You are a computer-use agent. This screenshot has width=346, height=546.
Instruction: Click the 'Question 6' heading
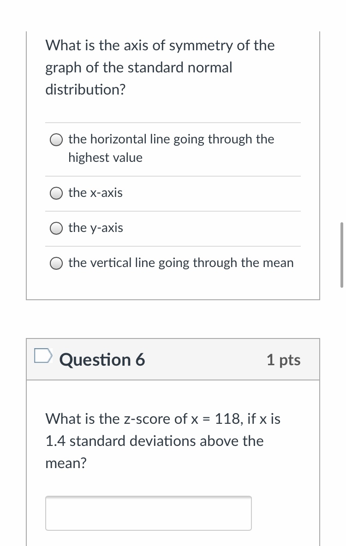pos(102,360)
